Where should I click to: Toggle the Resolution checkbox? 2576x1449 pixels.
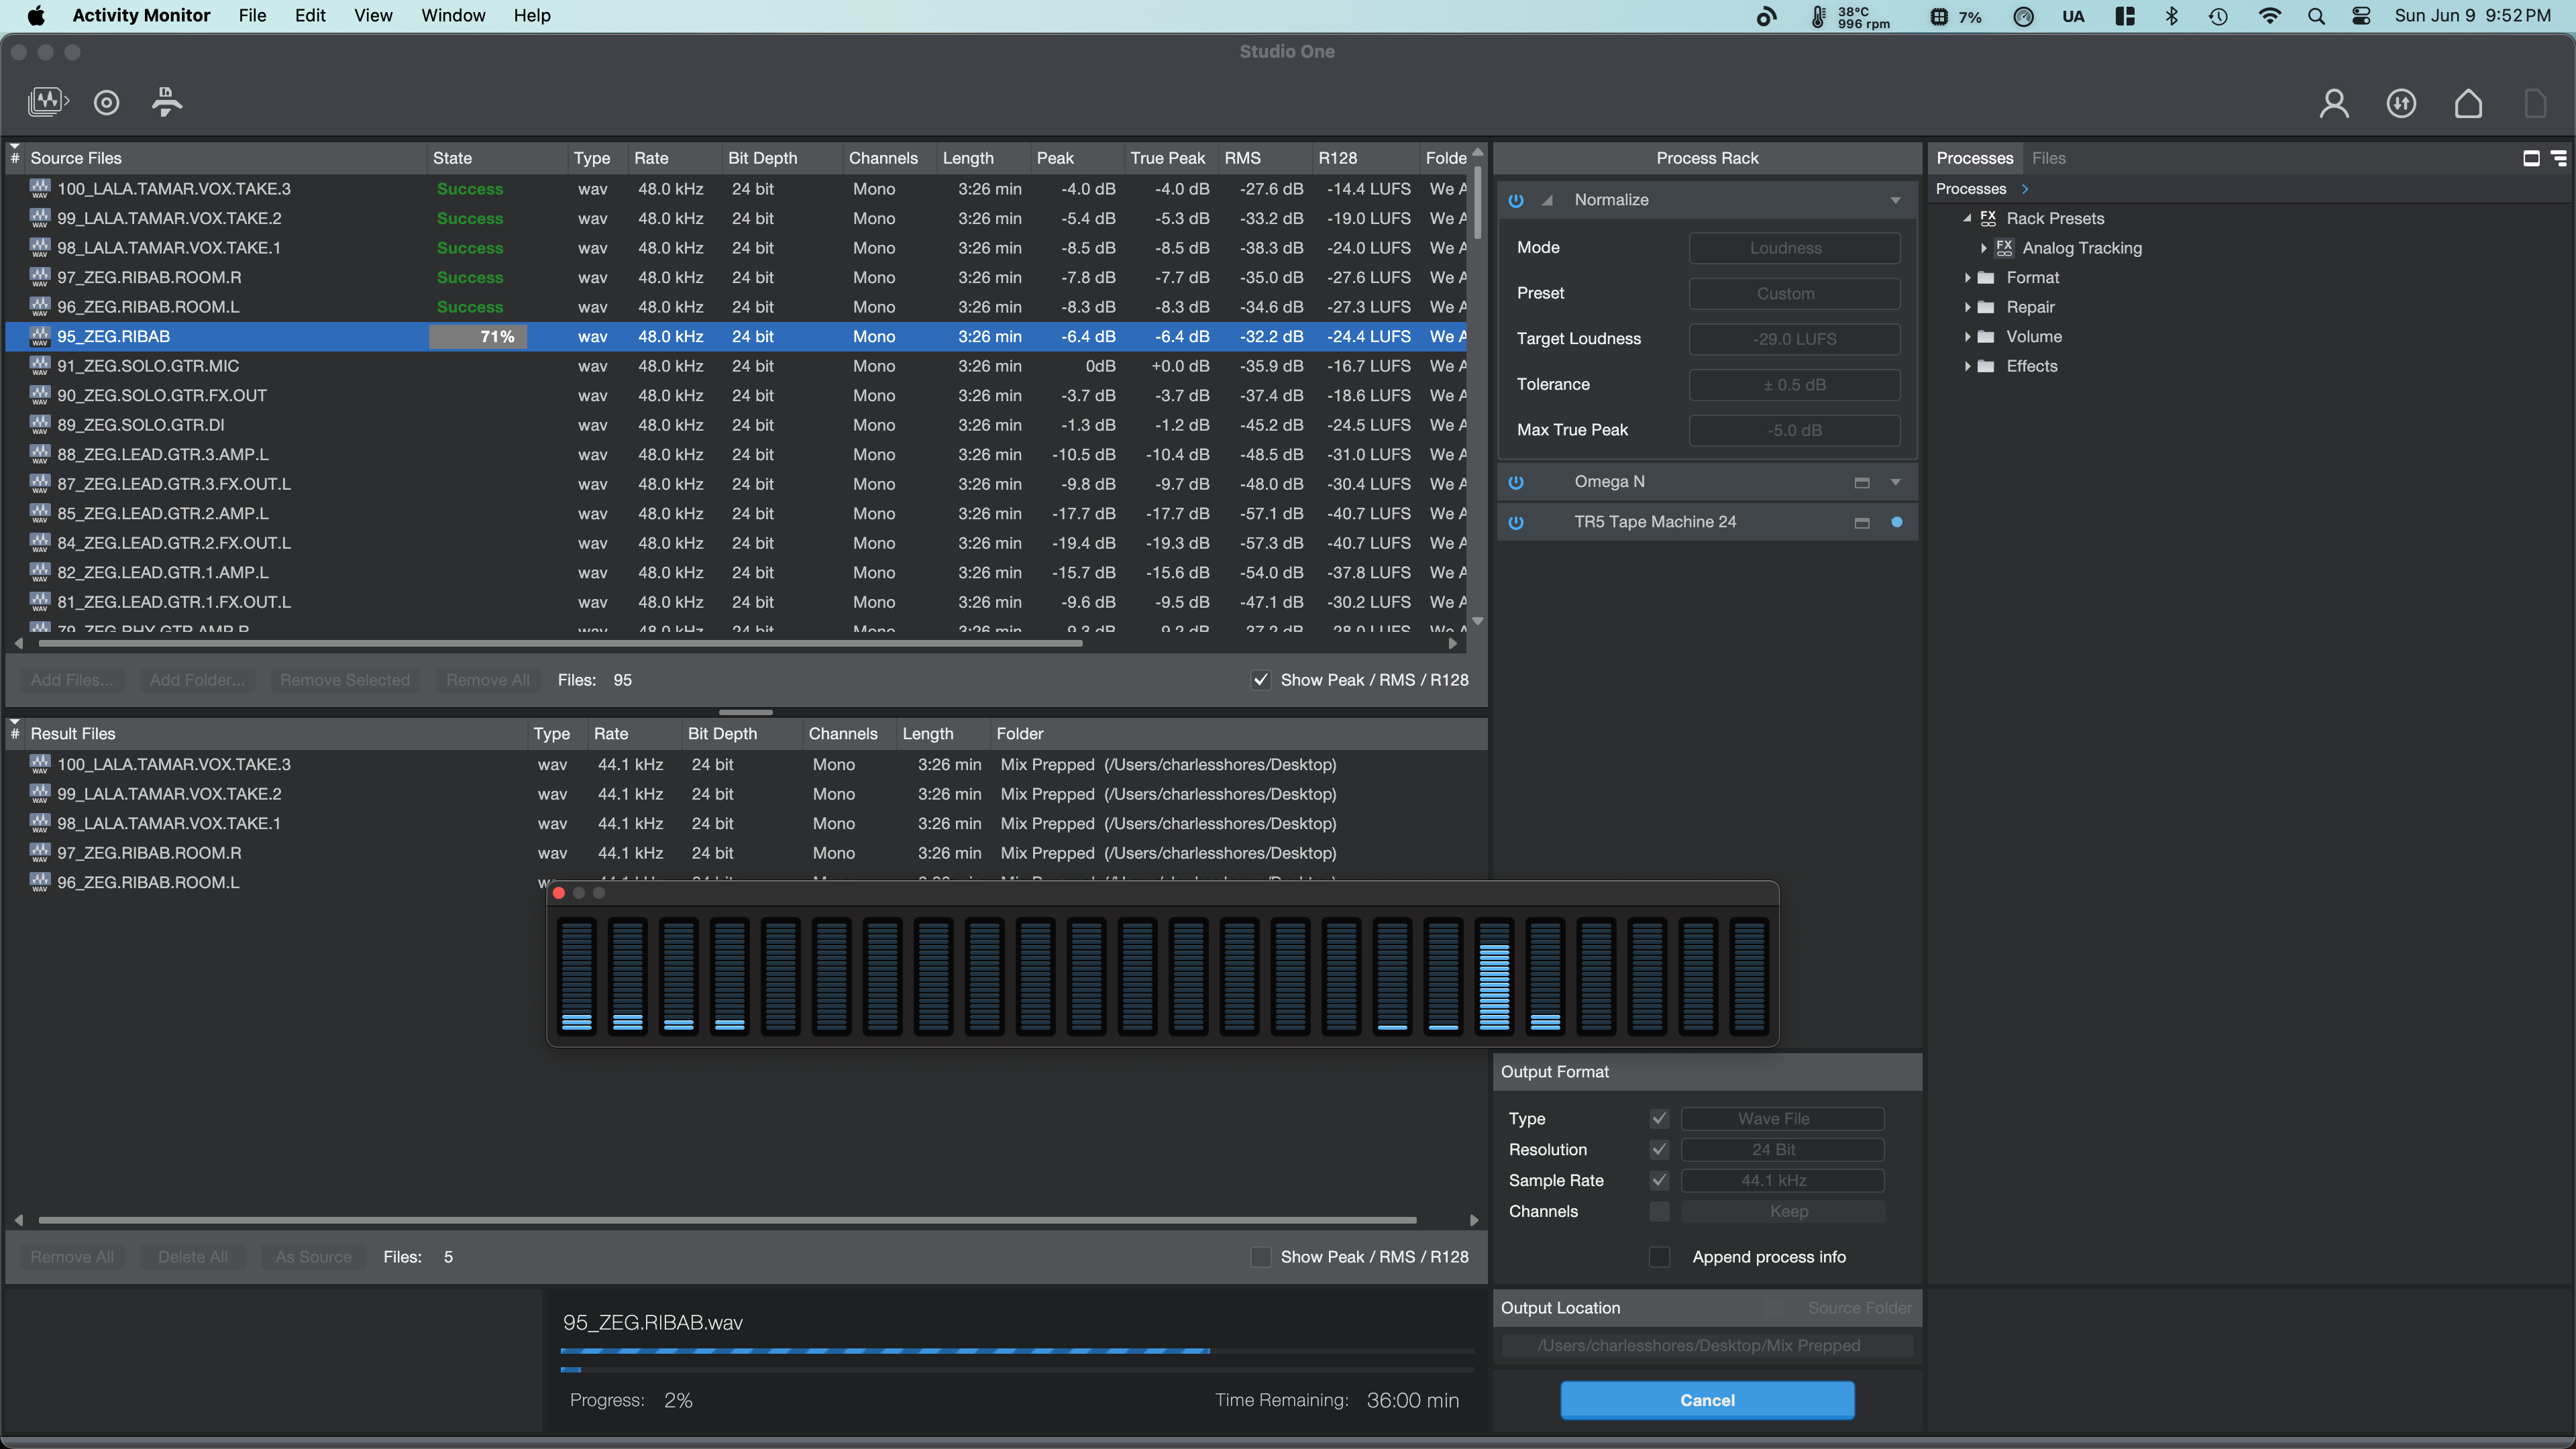1659,1150
